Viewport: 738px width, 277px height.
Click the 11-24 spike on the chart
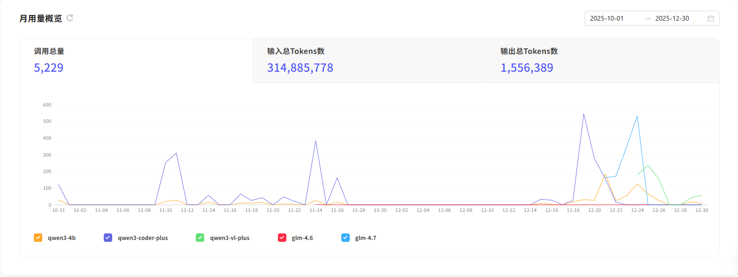click(x=315, y=141)
